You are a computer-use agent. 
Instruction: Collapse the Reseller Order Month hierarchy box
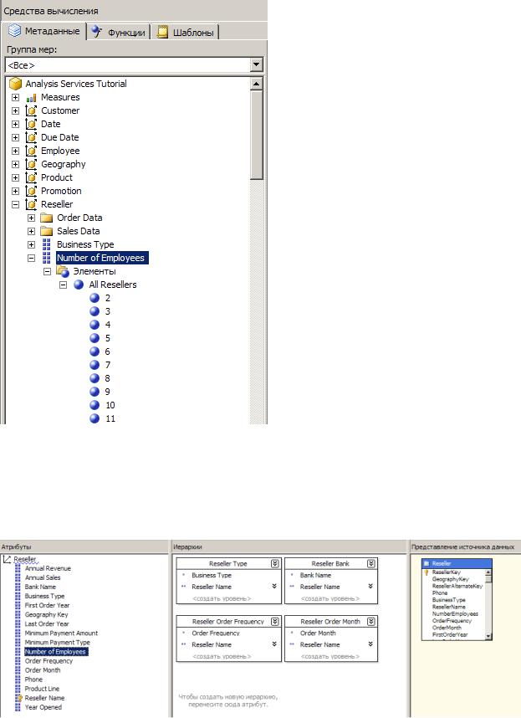[x=371, y=622]
